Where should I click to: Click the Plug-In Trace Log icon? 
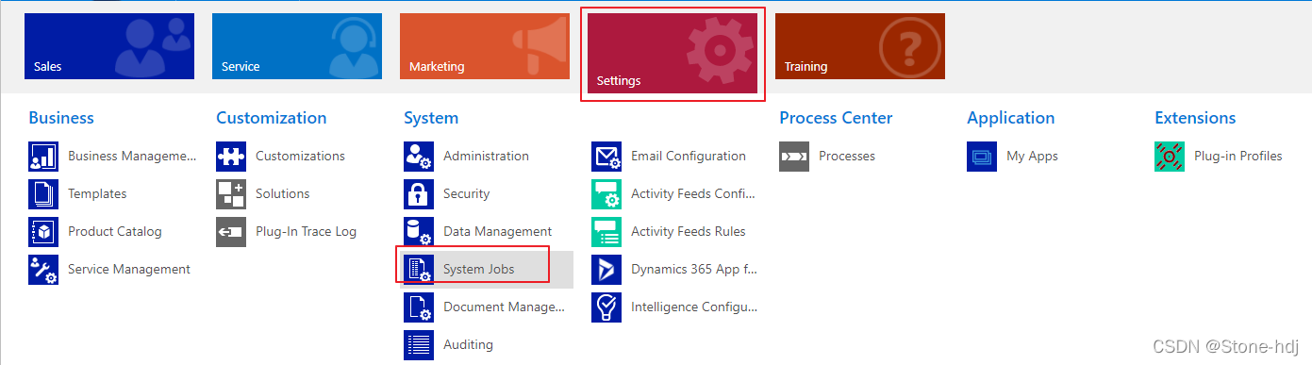pyautogui.click(x=231, y=232)
